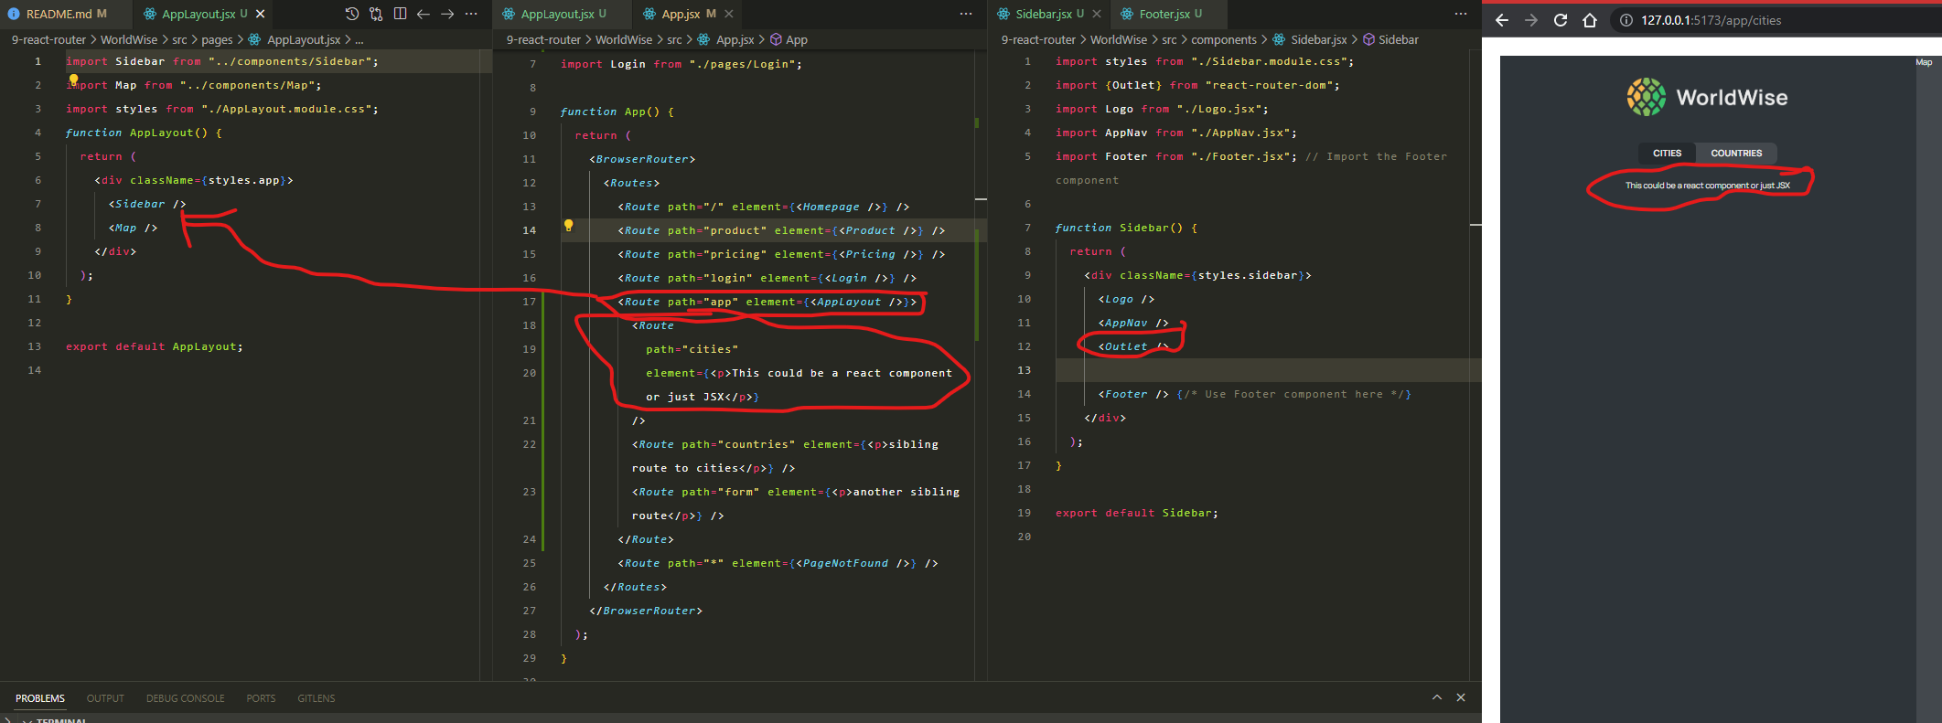Viewport: 1942px width, 723px height.
Task: Navigate to previous change with left arrow
Action: coord(424,14)
